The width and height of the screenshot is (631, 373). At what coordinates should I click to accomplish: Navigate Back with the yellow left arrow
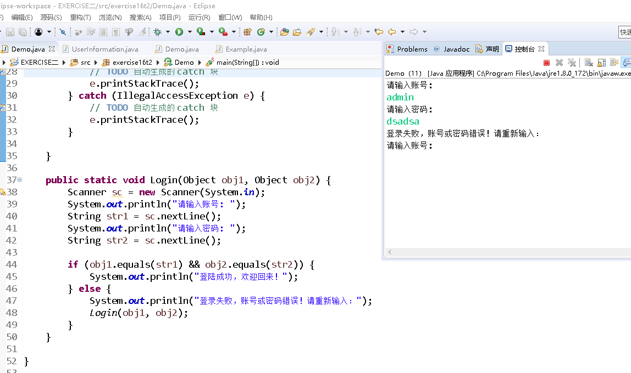coord(392,32)
